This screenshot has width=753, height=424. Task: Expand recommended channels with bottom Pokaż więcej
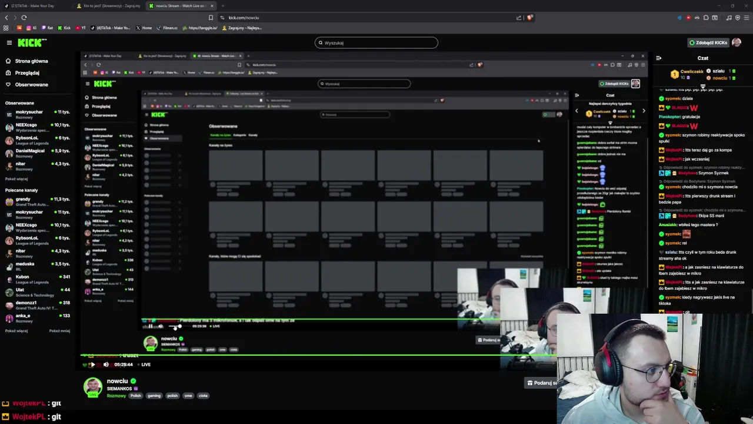pyautogui.click(x=16, y=331)
